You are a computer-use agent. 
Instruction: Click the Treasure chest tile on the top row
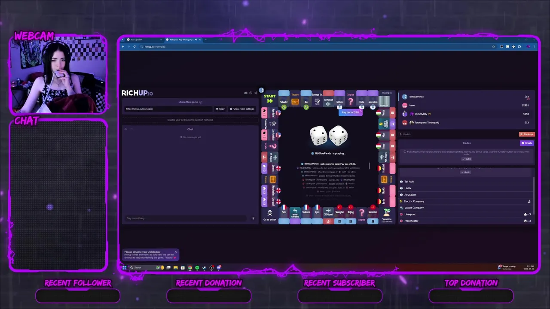295,99
